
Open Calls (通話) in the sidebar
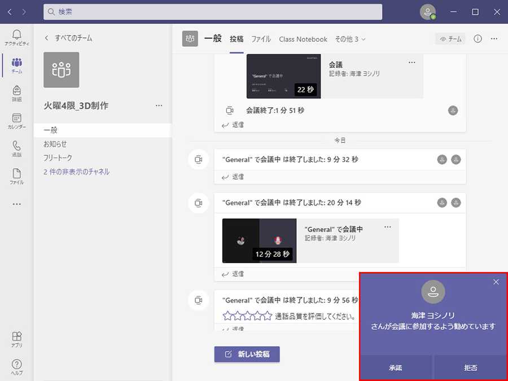tap(16, 148)
